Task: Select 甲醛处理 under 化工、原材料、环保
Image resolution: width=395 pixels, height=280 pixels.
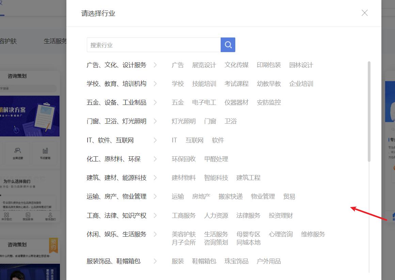Action: point(216,159)
